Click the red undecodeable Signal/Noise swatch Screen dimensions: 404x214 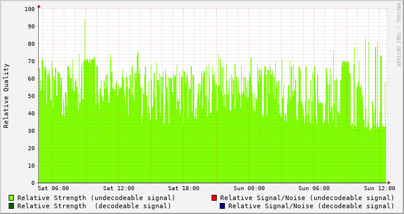(214, 198)
